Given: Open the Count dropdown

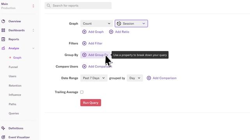Looking at the screenshot, I should click(x=96, y=23).
